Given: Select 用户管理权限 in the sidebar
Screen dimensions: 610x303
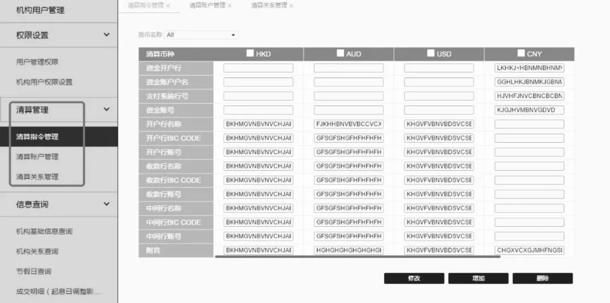Looking at the screenshot, I should (x=37, y=62).
